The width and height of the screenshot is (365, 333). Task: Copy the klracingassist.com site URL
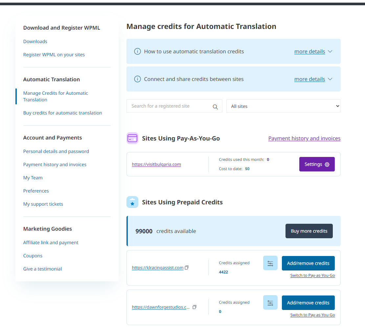(x=187, y=268)
